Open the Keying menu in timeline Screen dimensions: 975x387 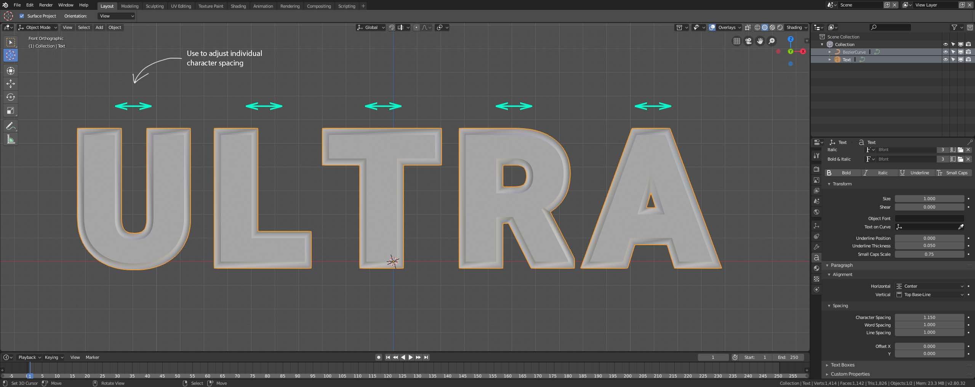click(54, 357)
